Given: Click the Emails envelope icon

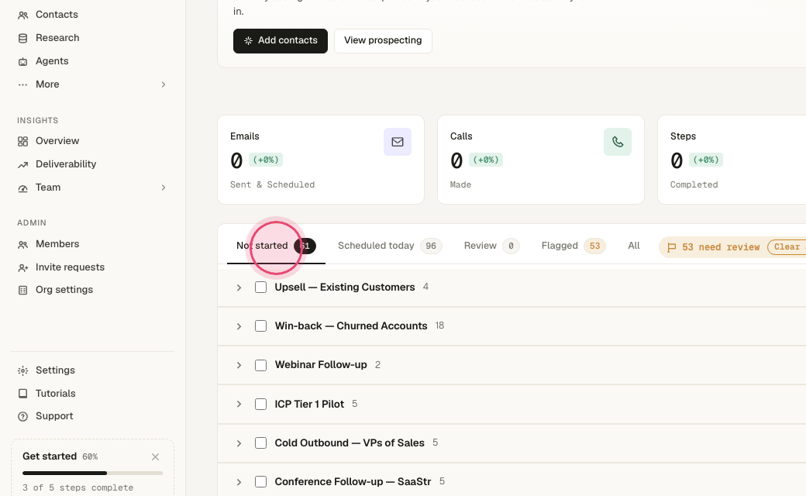Looking at the screenshot, I should click(x=398, y=142).
